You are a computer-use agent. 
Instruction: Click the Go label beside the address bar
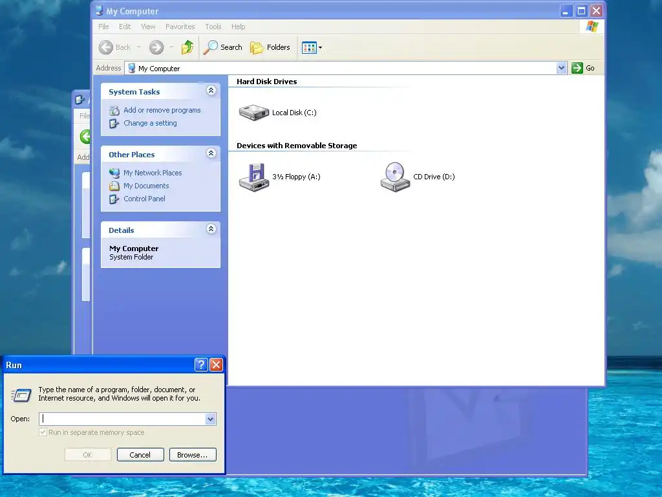[590, 68]
